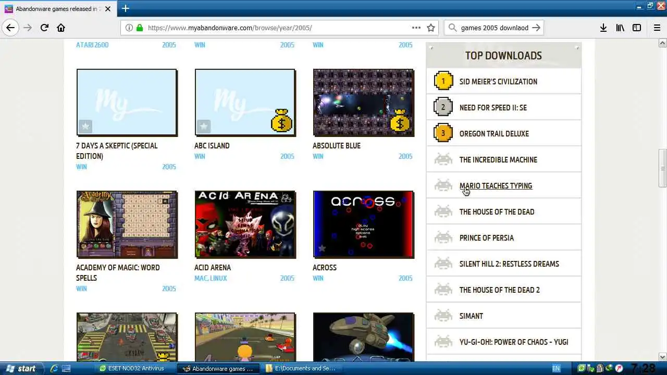Viewport: 667px width, 375px height.
Task: Open Absolute Blue game title
Action: tap(337, 145)
